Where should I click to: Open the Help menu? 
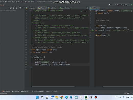point(33,2)
